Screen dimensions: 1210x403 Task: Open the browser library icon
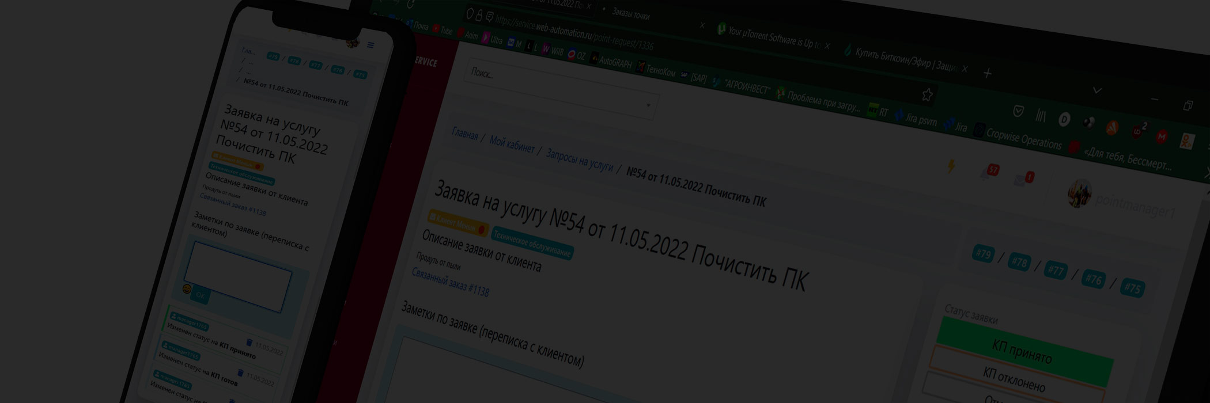click(x=1040, y=116)
